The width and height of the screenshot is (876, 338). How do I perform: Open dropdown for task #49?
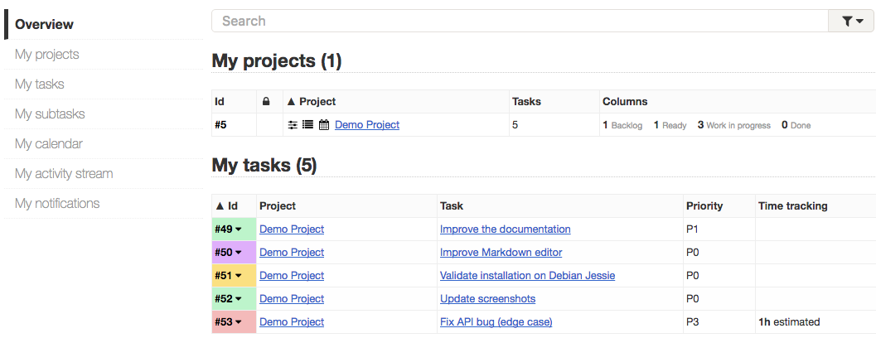tap(239, 229)
